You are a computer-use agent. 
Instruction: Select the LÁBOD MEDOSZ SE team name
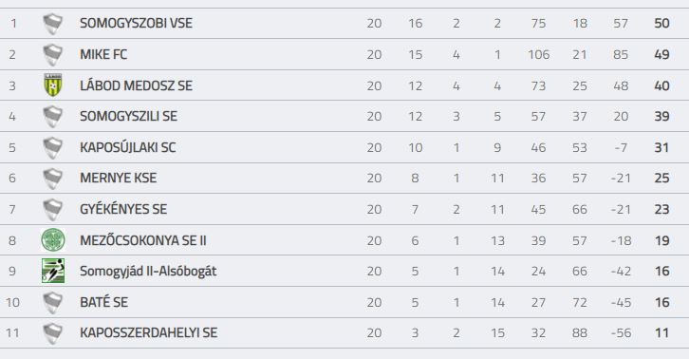[x=136, y=85]
